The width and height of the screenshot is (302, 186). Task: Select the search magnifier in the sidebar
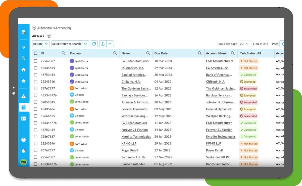24,58
